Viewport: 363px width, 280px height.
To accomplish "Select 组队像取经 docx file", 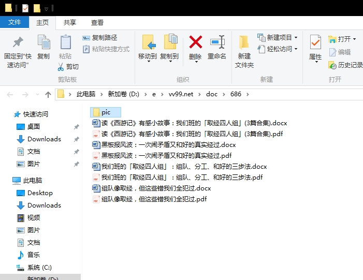I will [x=151, y=188].
